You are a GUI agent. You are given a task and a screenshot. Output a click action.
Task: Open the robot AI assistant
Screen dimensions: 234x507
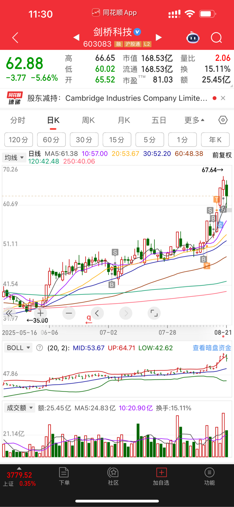click(193, 38)
